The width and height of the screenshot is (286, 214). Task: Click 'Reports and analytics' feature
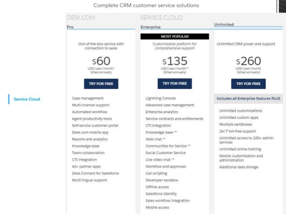click(90, 139)
